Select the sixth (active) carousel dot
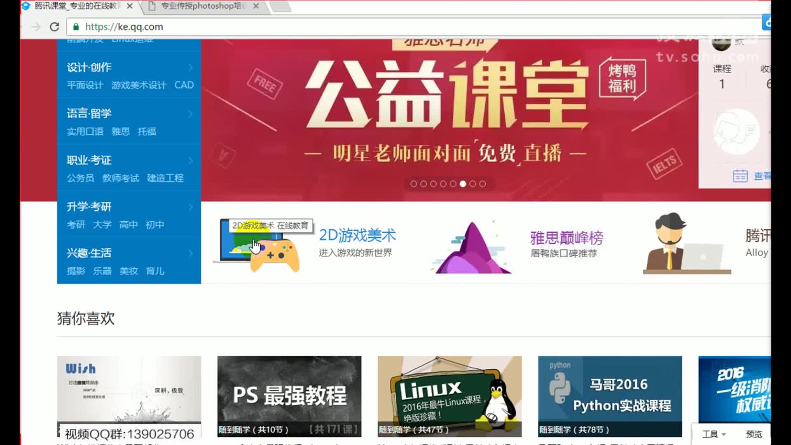The image size is (791, 445). [463, 184]
